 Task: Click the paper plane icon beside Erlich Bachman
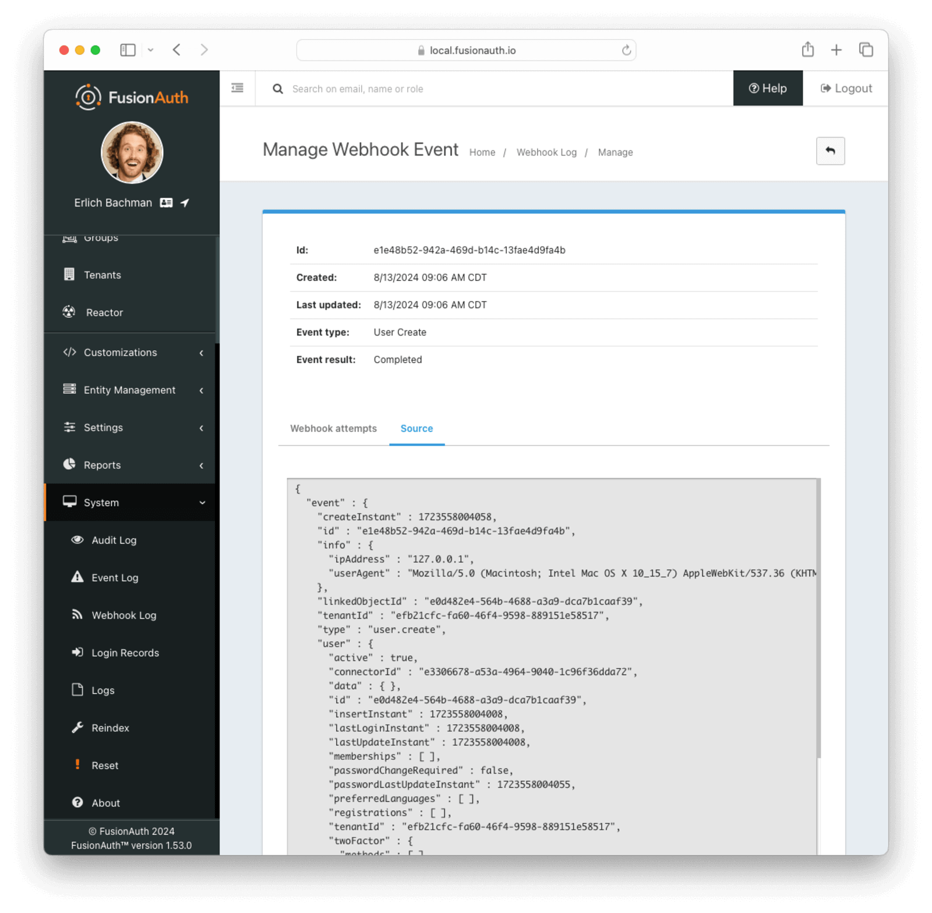185,203
